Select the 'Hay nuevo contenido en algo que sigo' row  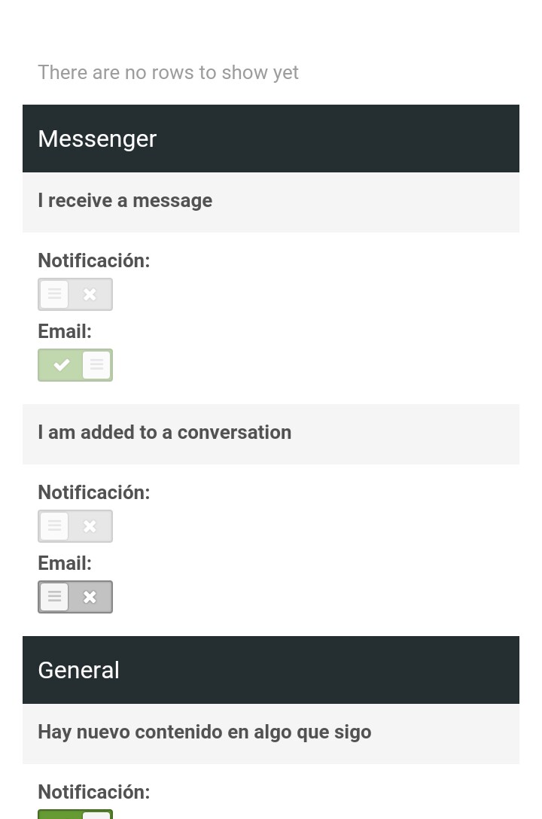(271, 732)
